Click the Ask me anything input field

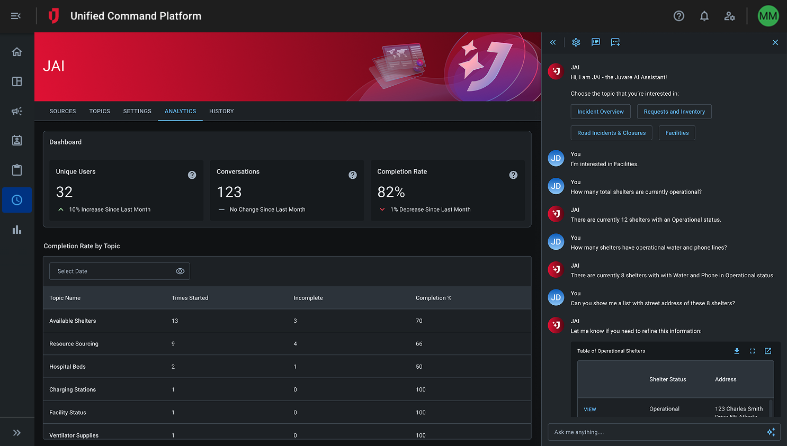[656, 432]
